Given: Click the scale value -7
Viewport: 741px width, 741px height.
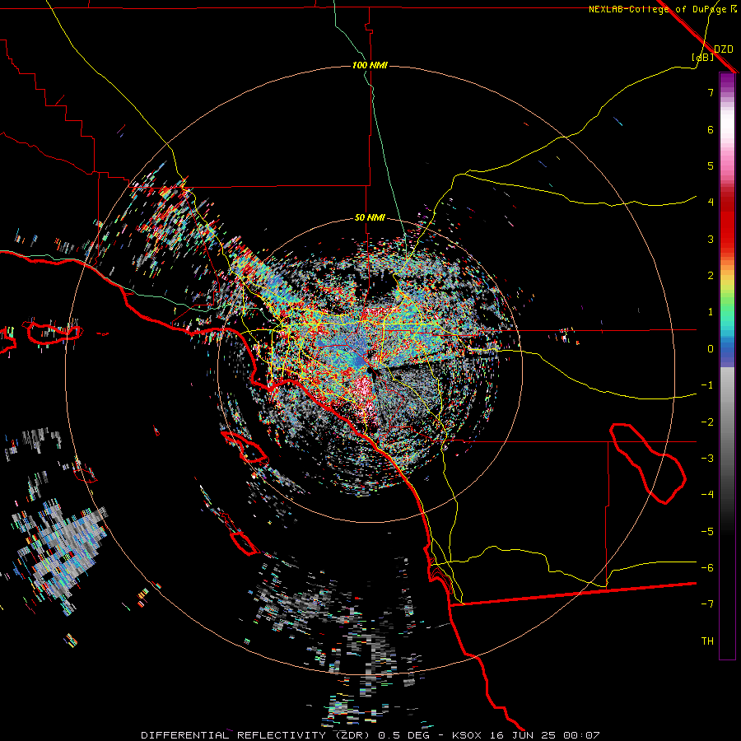Looking at the screenshot, I should tap(707, 604).
